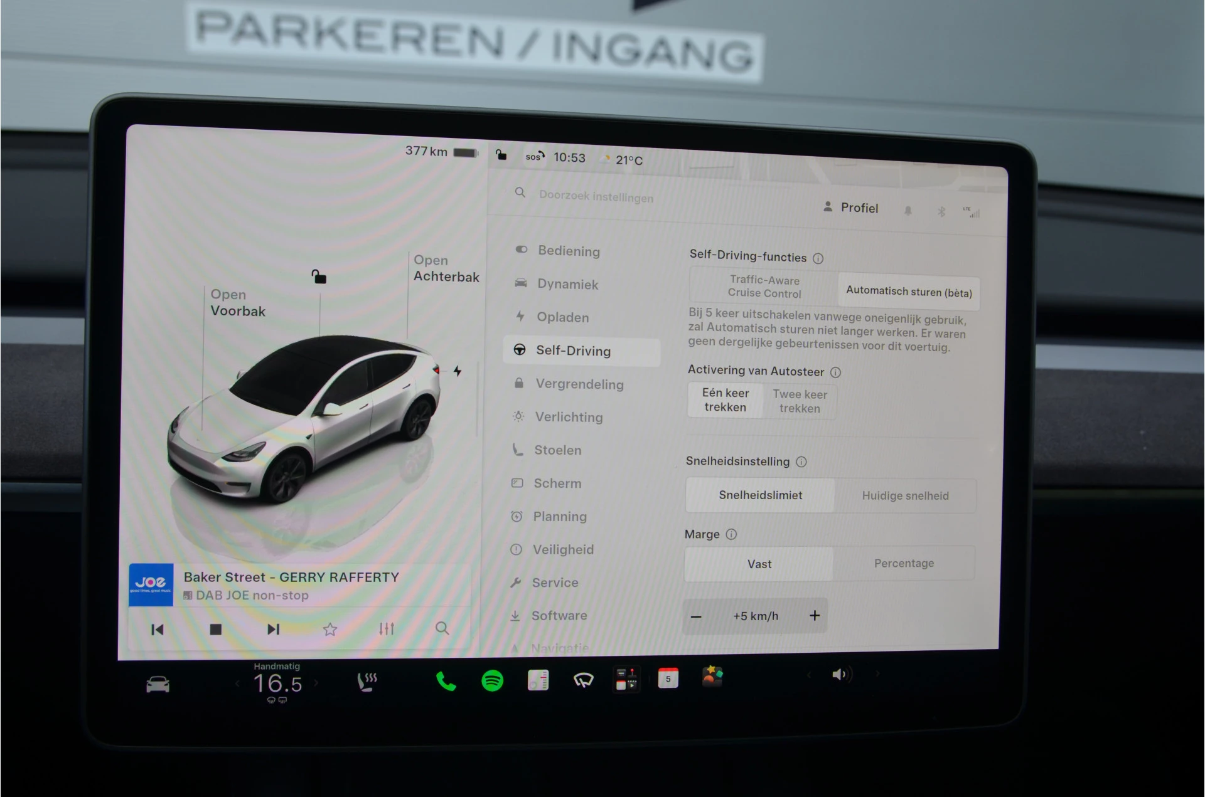Image resolution: width=1205 pixels, height=797 pixels.
Task: Open the Profiel driver profile
Action: 850,208
